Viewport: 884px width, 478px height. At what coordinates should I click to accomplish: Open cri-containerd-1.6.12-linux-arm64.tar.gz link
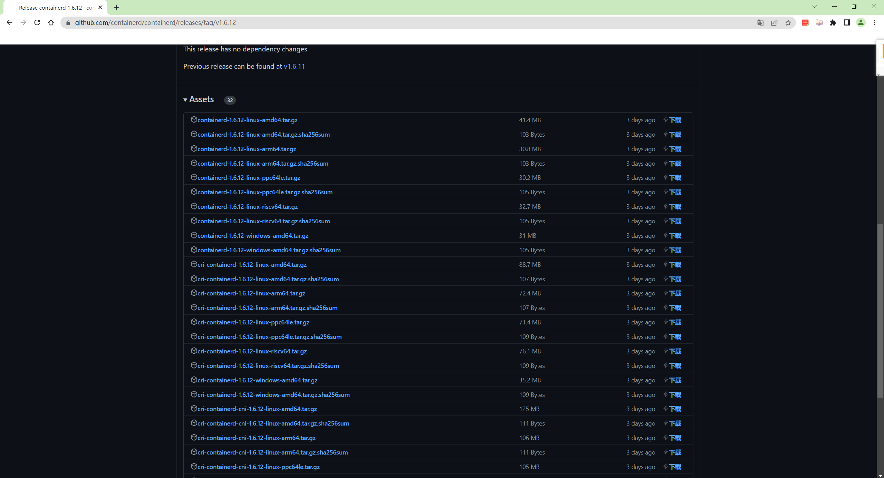coord(251,293)
